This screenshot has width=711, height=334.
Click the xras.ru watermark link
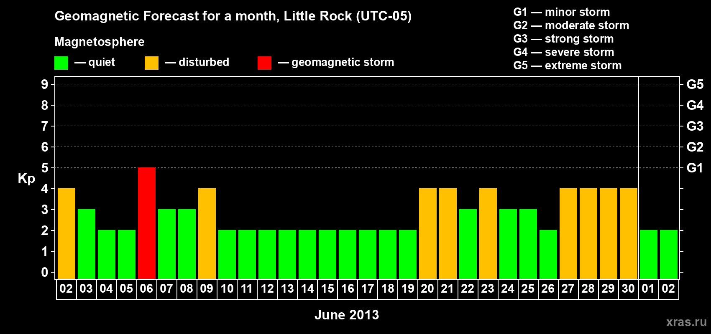coord(686,322)
